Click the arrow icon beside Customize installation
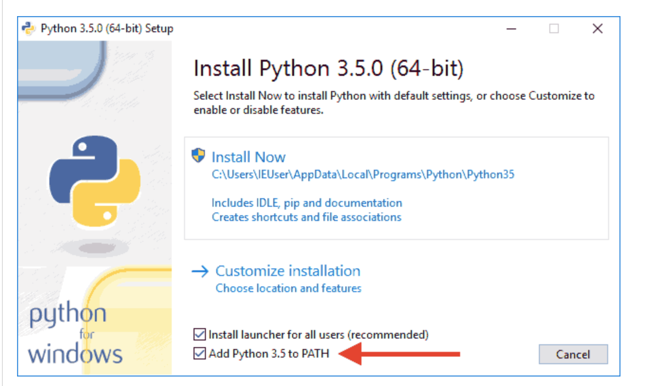 [200, 271]
